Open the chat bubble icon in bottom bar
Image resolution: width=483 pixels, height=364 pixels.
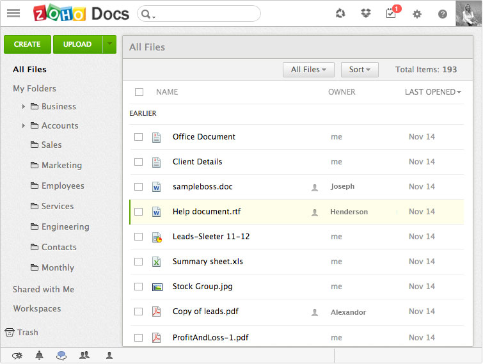pyautogui.click(x=61, y=356)
